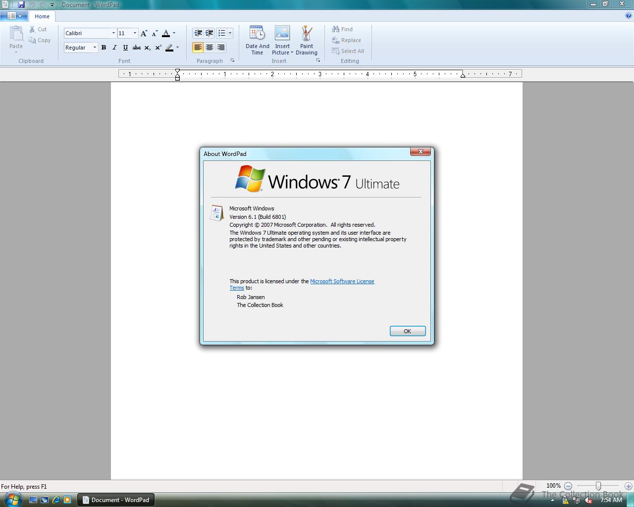Viewport: 634px width, 507px height.
Task: Expand the text color dropdown arrow
Action: 174,33
